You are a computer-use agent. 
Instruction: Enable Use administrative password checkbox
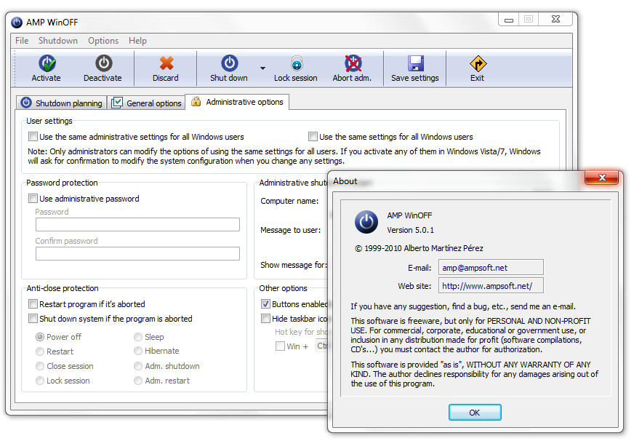33,199
